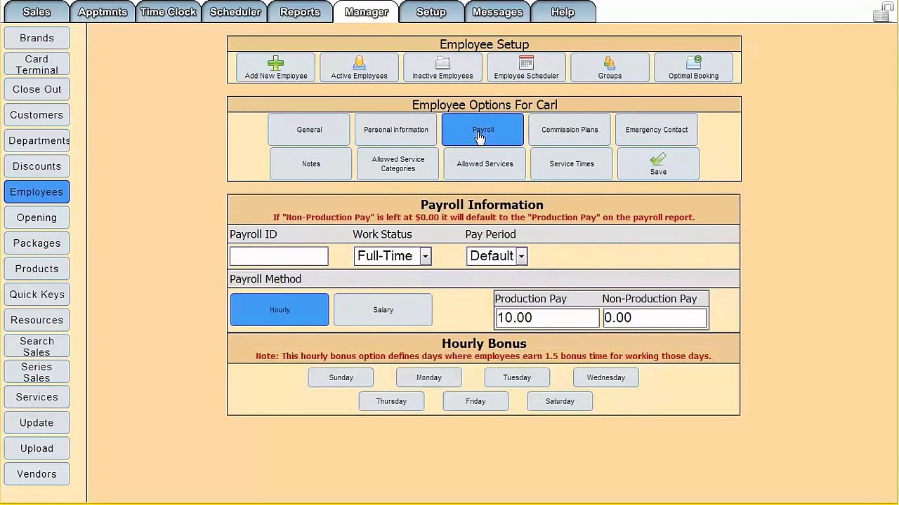This screenshot has height=505, width=899.
Task: Open Personal Information options
Action: pos(396,130)
